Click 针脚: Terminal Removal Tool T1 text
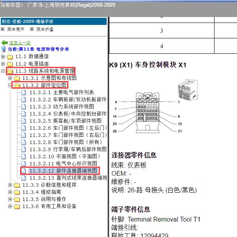The width and height of the screenshot is (237, 237). [156, 219]
